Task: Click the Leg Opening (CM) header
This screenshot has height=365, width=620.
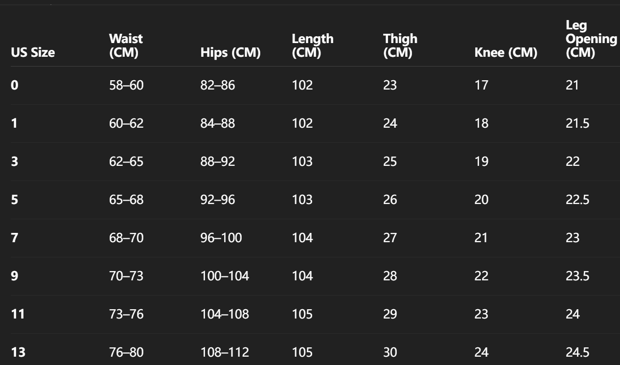Action: point(591,39)
